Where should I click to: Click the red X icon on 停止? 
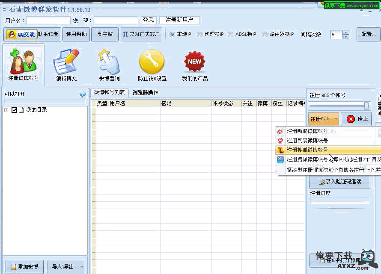350,119
